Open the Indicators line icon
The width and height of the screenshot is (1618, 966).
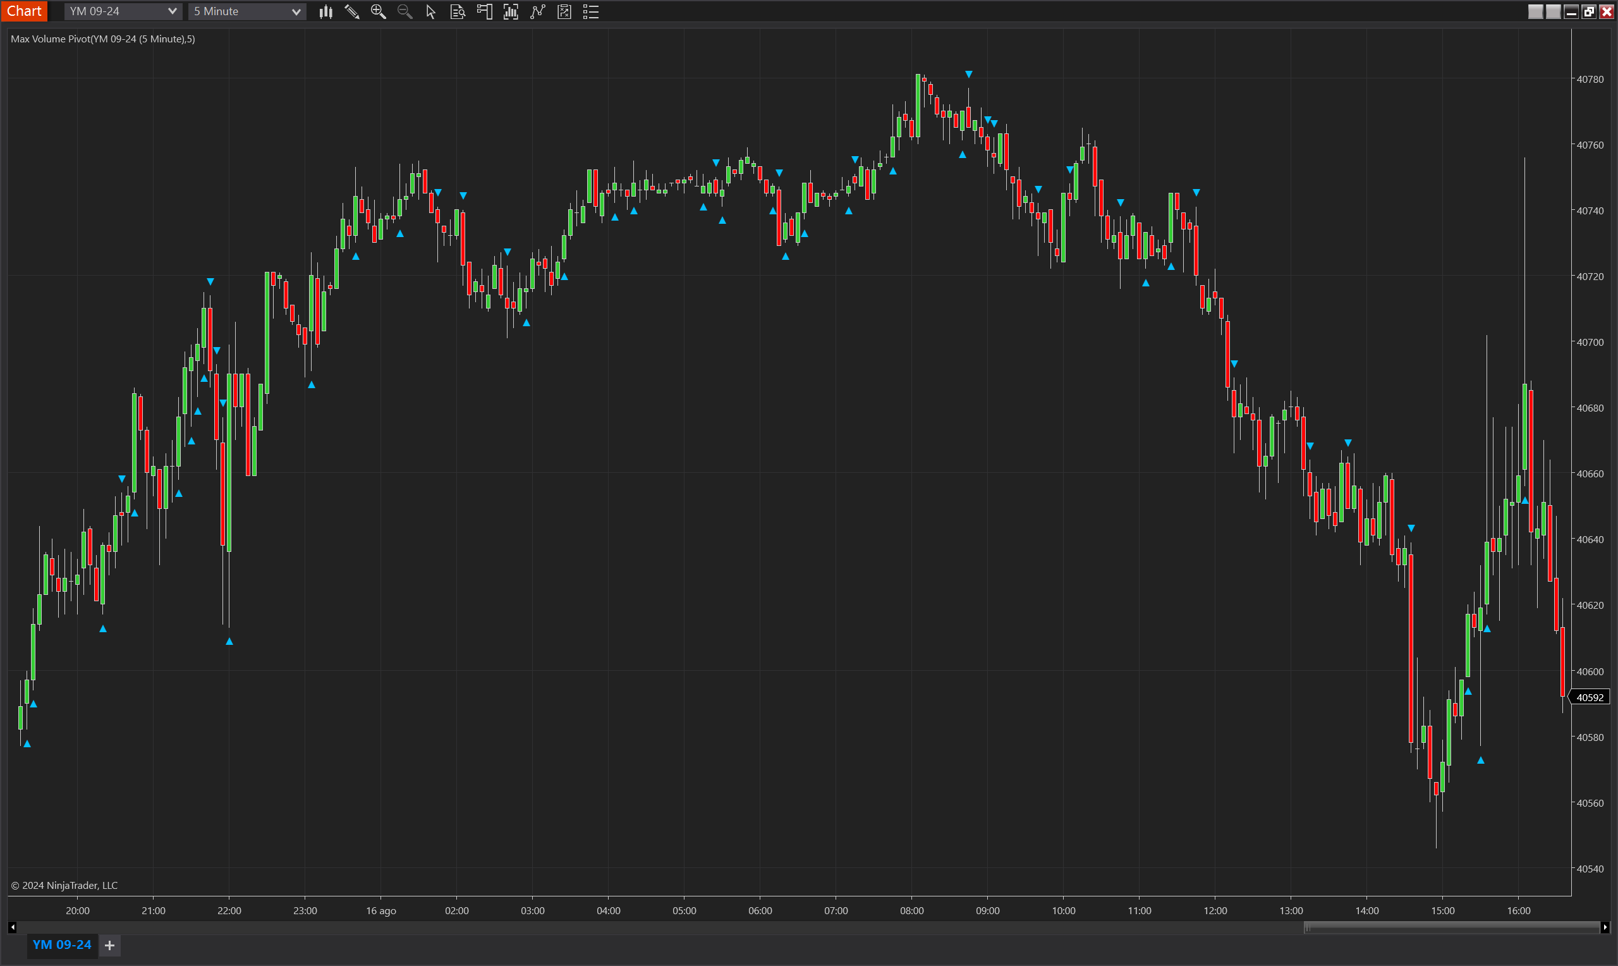coord(537,11)
